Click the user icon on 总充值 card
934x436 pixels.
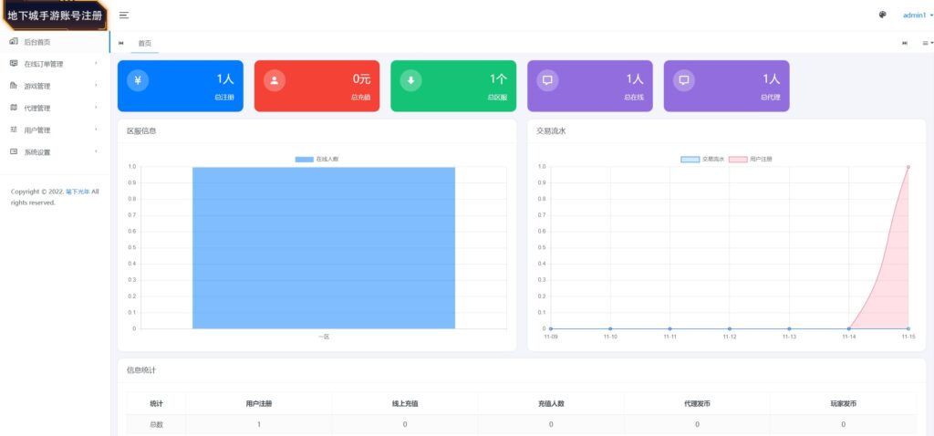pyautogui.click(x=275, y=80)
